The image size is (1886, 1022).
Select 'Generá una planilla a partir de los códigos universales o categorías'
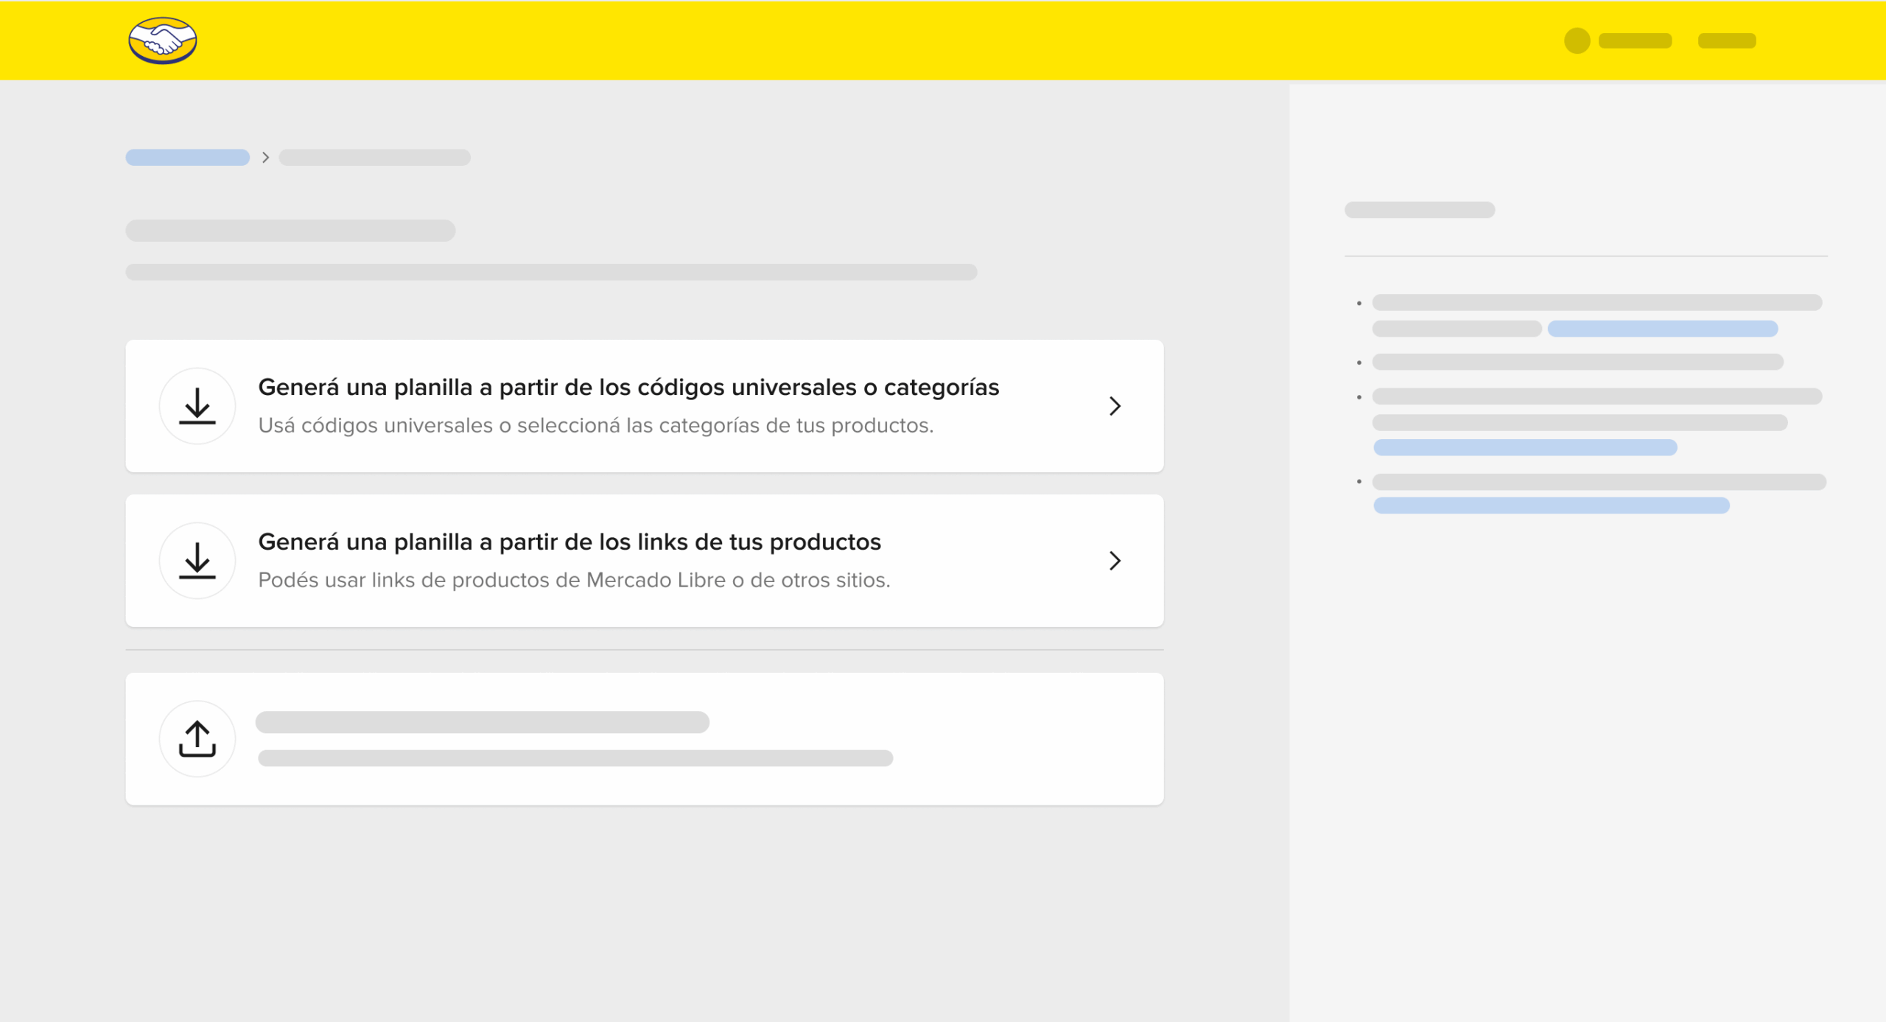[x=628, y=388]
